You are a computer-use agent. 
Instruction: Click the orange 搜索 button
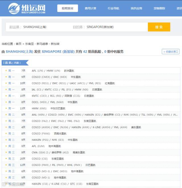(159, 27)
